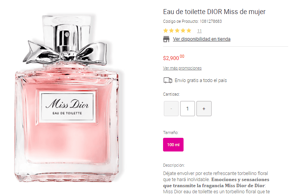292x194 pixels.
Task: Click the silver bow on the bottle image
Action: coord(65,53)
